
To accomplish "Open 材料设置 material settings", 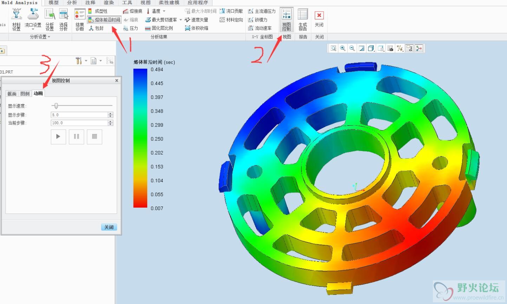I will [x=16, y=20].
